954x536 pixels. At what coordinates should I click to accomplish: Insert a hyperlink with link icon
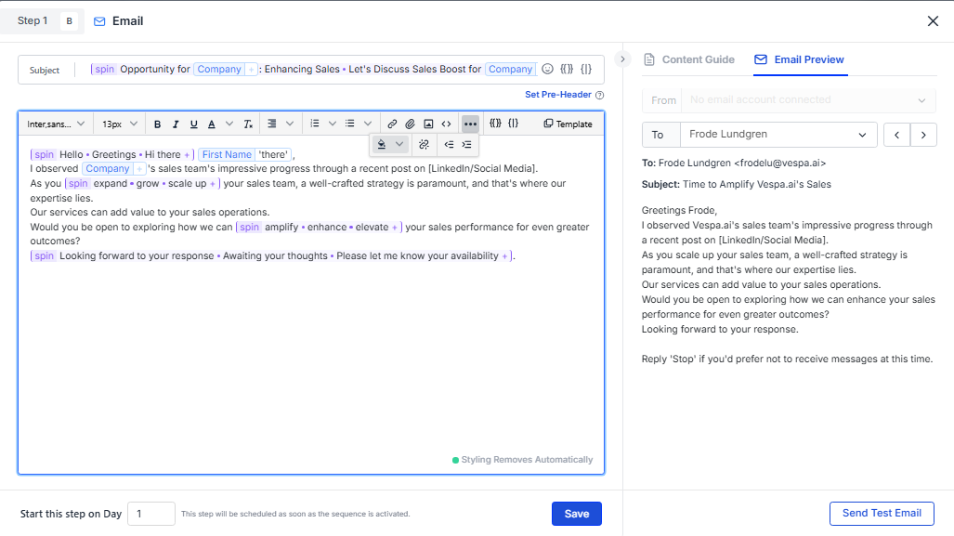click(392, 124)
